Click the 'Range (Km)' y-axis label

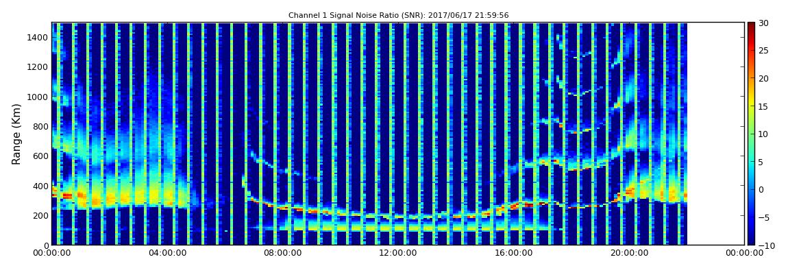pyautogui.click(x=16, y=133)
